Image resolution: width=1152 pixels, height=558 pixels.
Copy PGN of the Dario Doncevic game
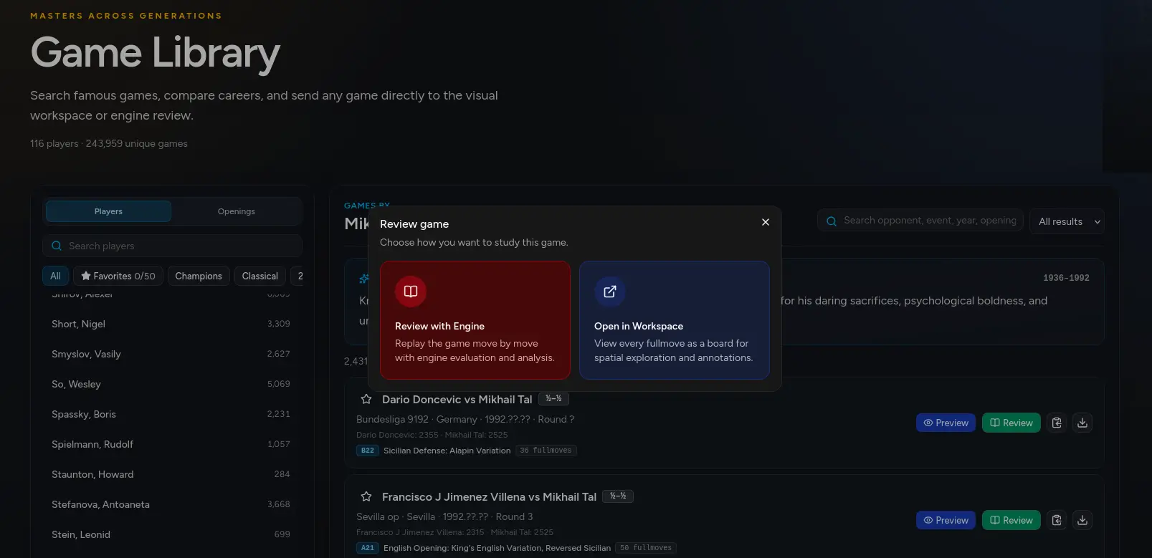click(1057, 423)
